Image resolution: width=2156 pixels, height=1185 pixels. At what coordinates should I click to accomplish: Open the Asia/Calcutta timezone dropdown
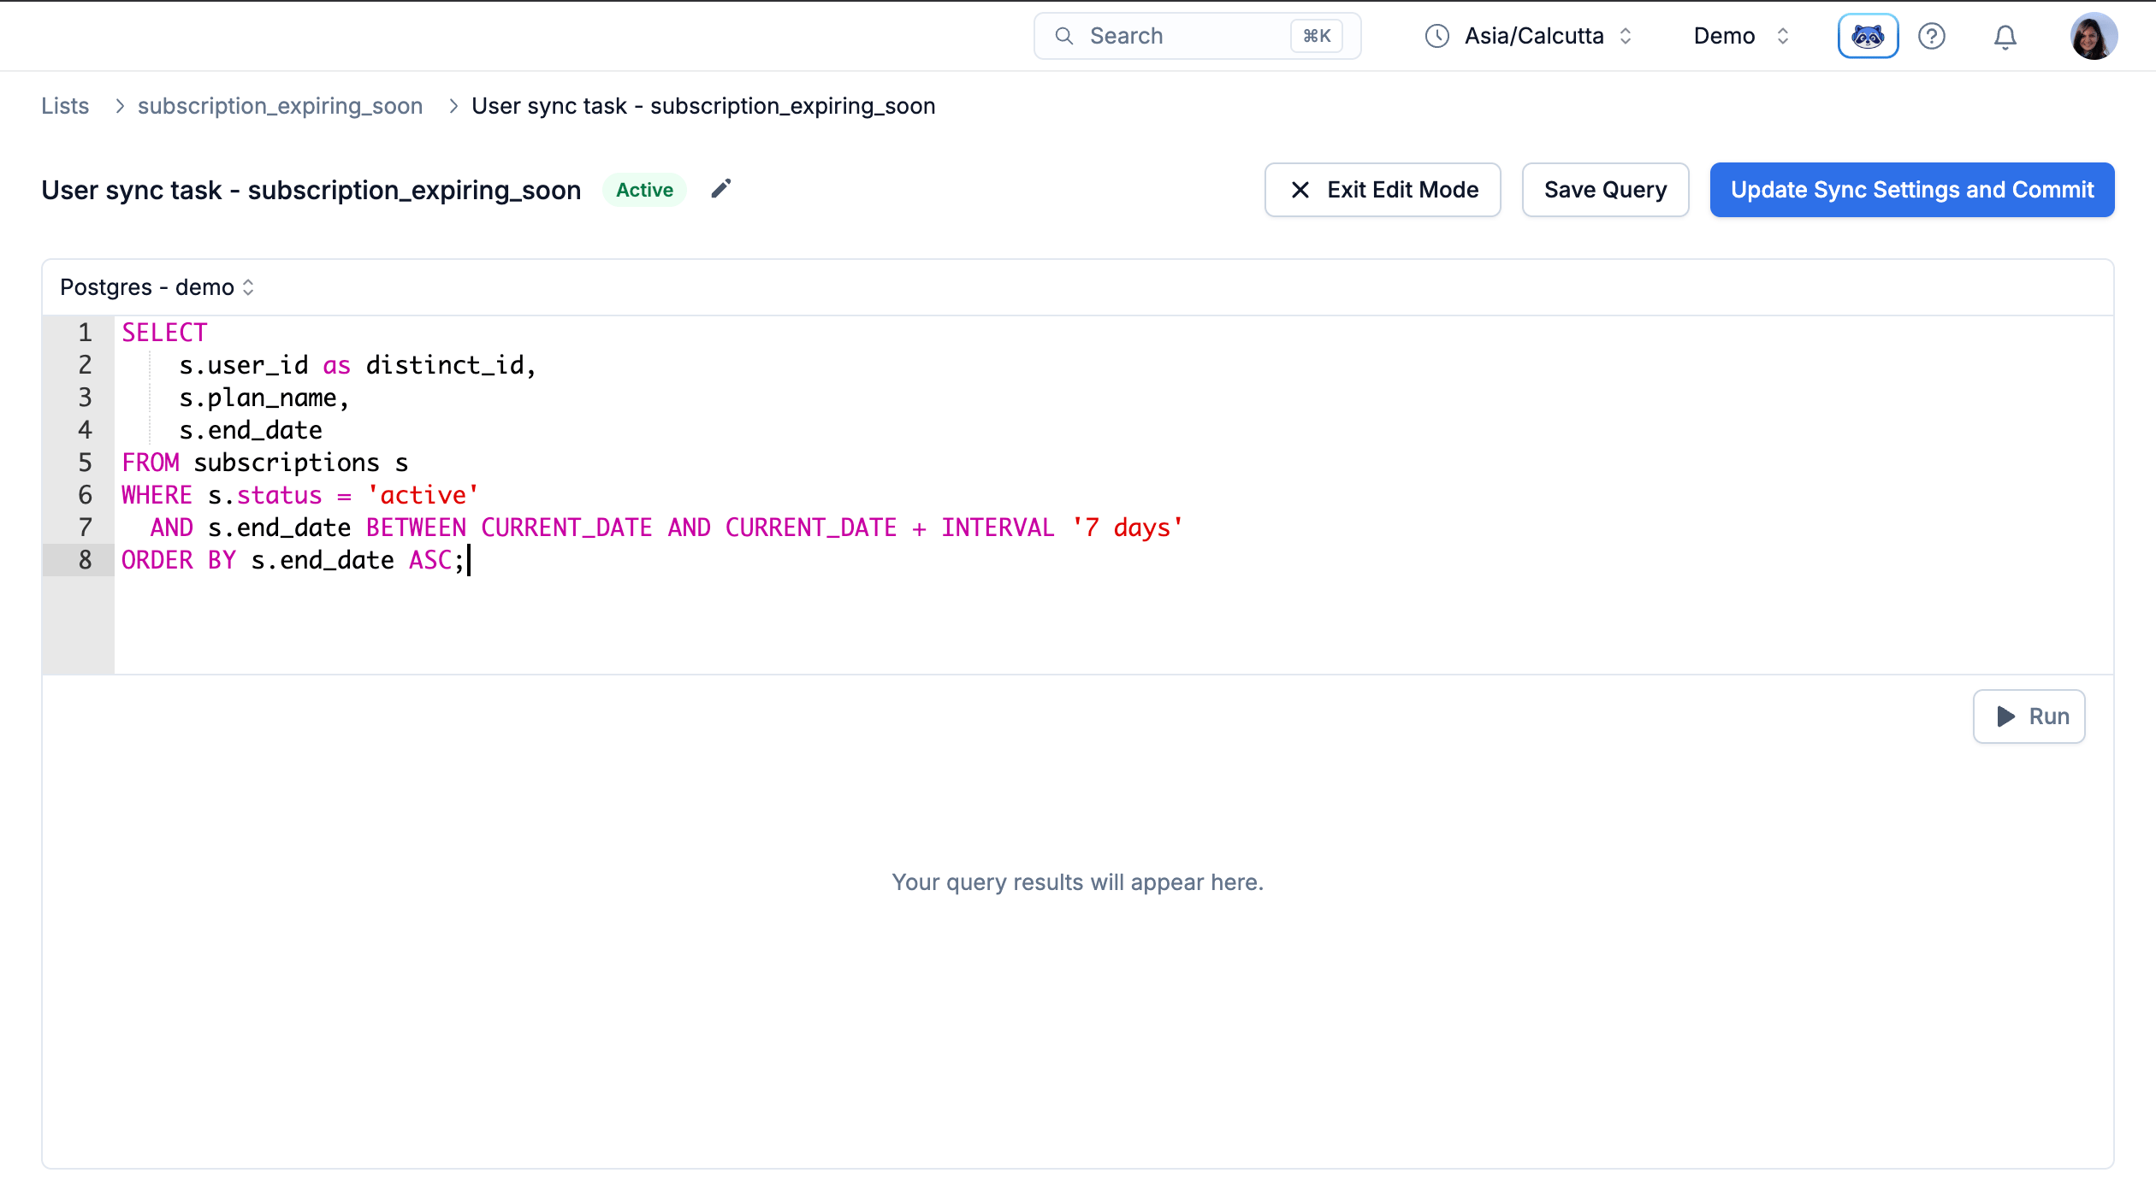point(1530,36)
